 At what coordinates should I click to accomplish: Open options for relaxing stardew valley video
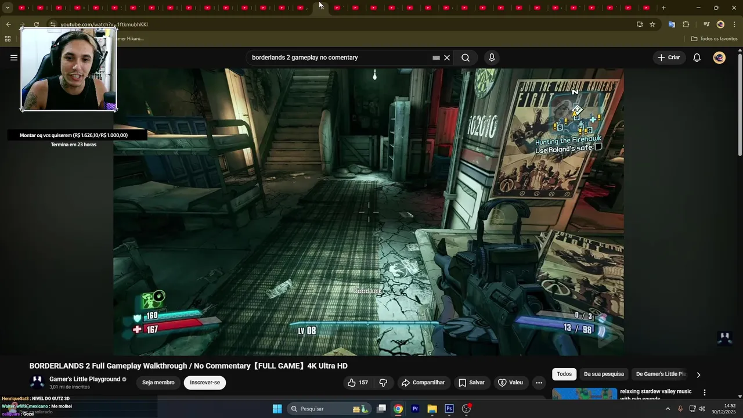[705, 393]
